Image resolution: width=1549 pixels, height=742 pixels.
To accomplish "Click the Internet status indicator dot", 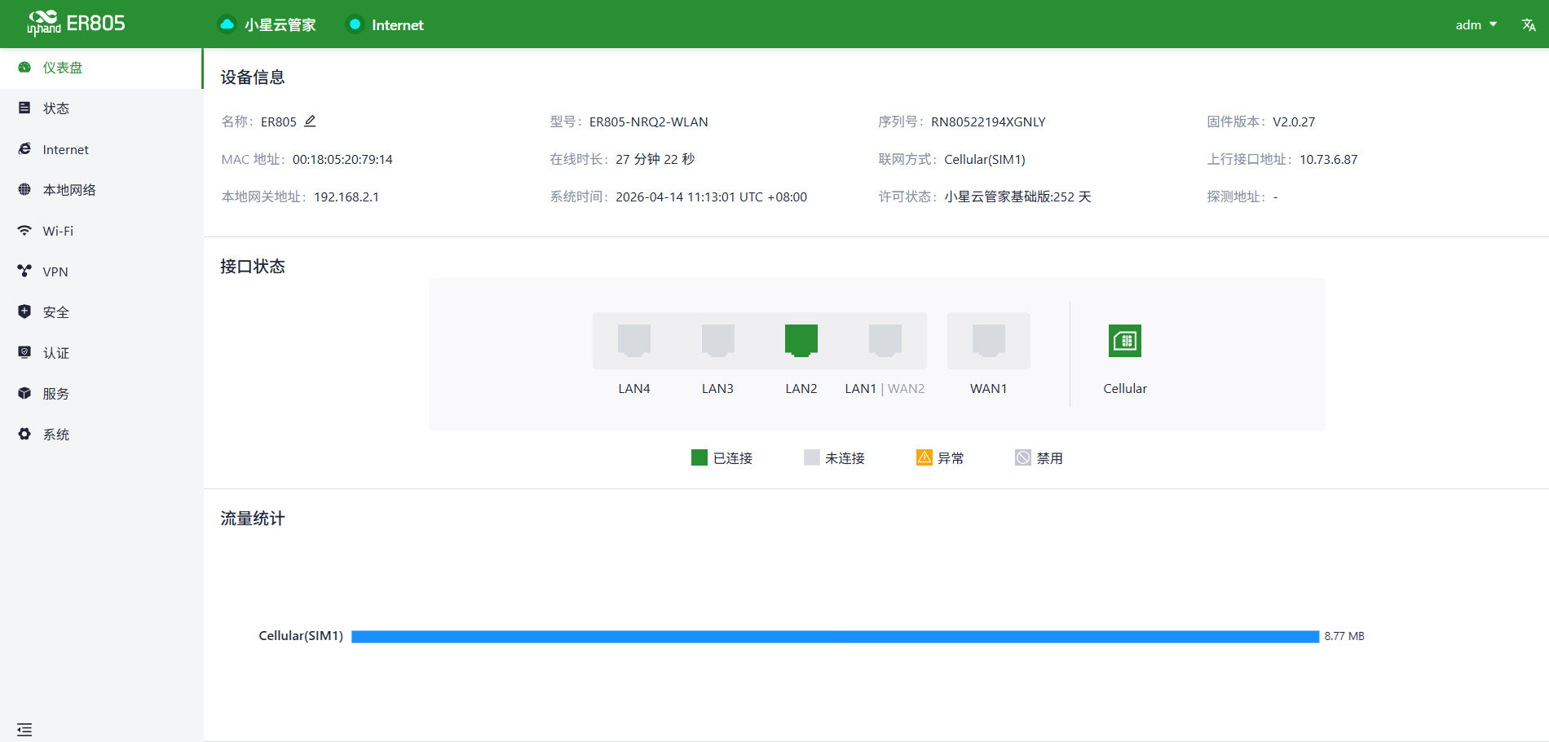I will [355, 24].
